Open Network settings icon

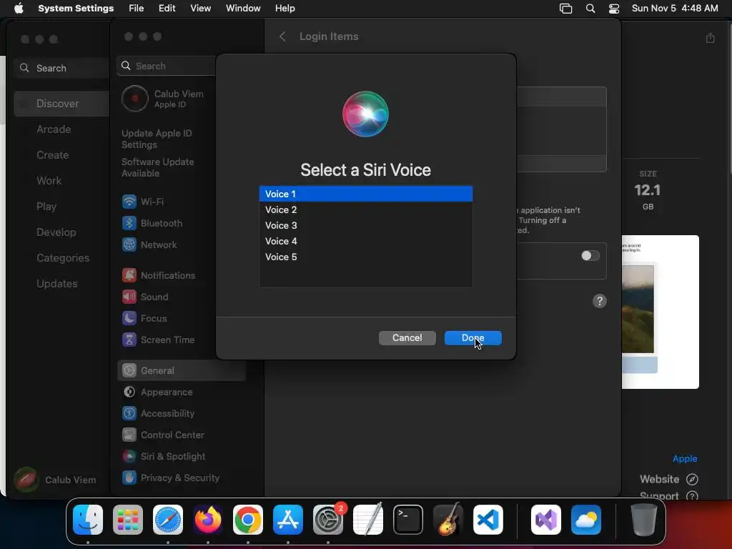pyautogui.click(x=129, y=244)
